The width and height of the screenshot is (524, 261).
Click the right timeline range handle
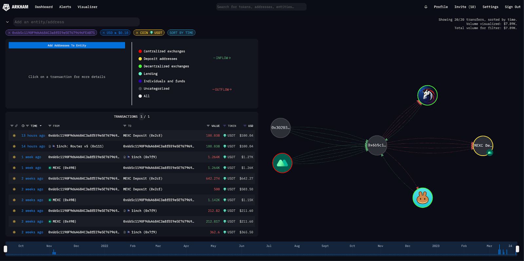point(517,249)
